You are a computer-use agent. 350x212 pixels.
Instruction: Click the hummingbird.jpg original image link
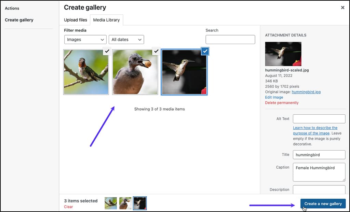[306, 92]
